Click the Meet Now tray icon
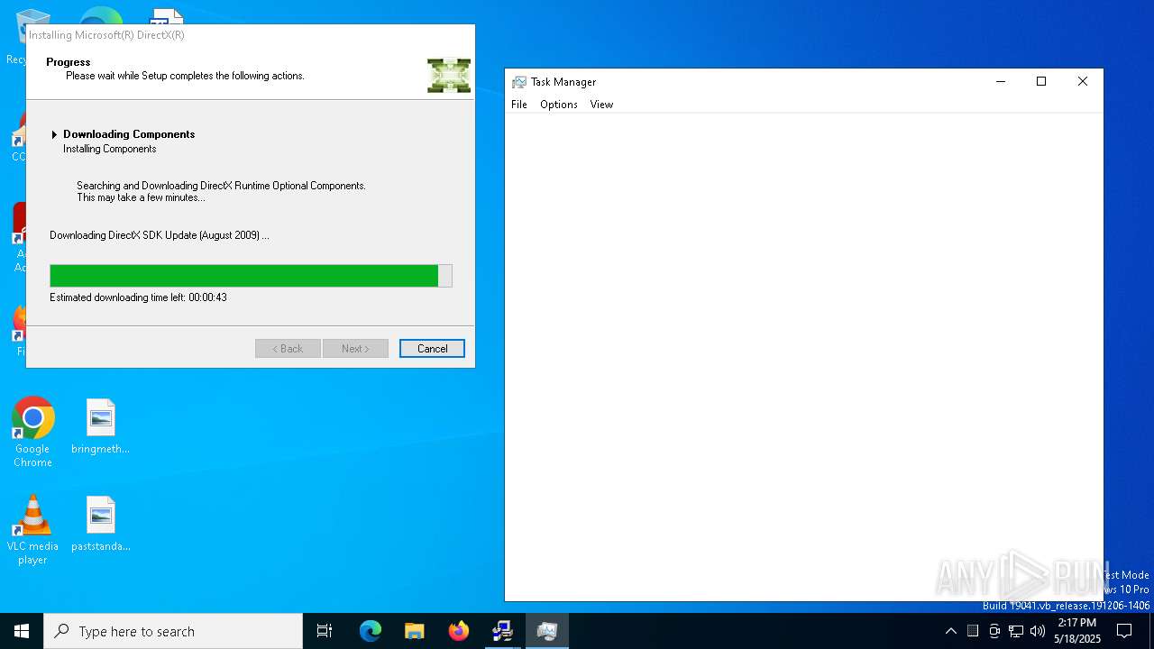Screen dimensions: 1154x649 point(994,631)
